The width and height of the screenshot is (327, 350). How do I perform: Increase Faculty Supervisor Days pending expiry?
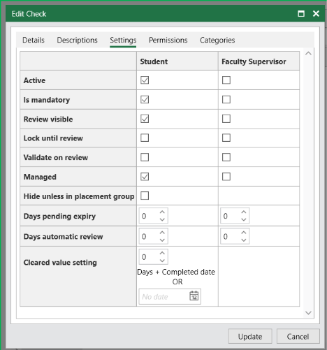(x=244, y=212)
